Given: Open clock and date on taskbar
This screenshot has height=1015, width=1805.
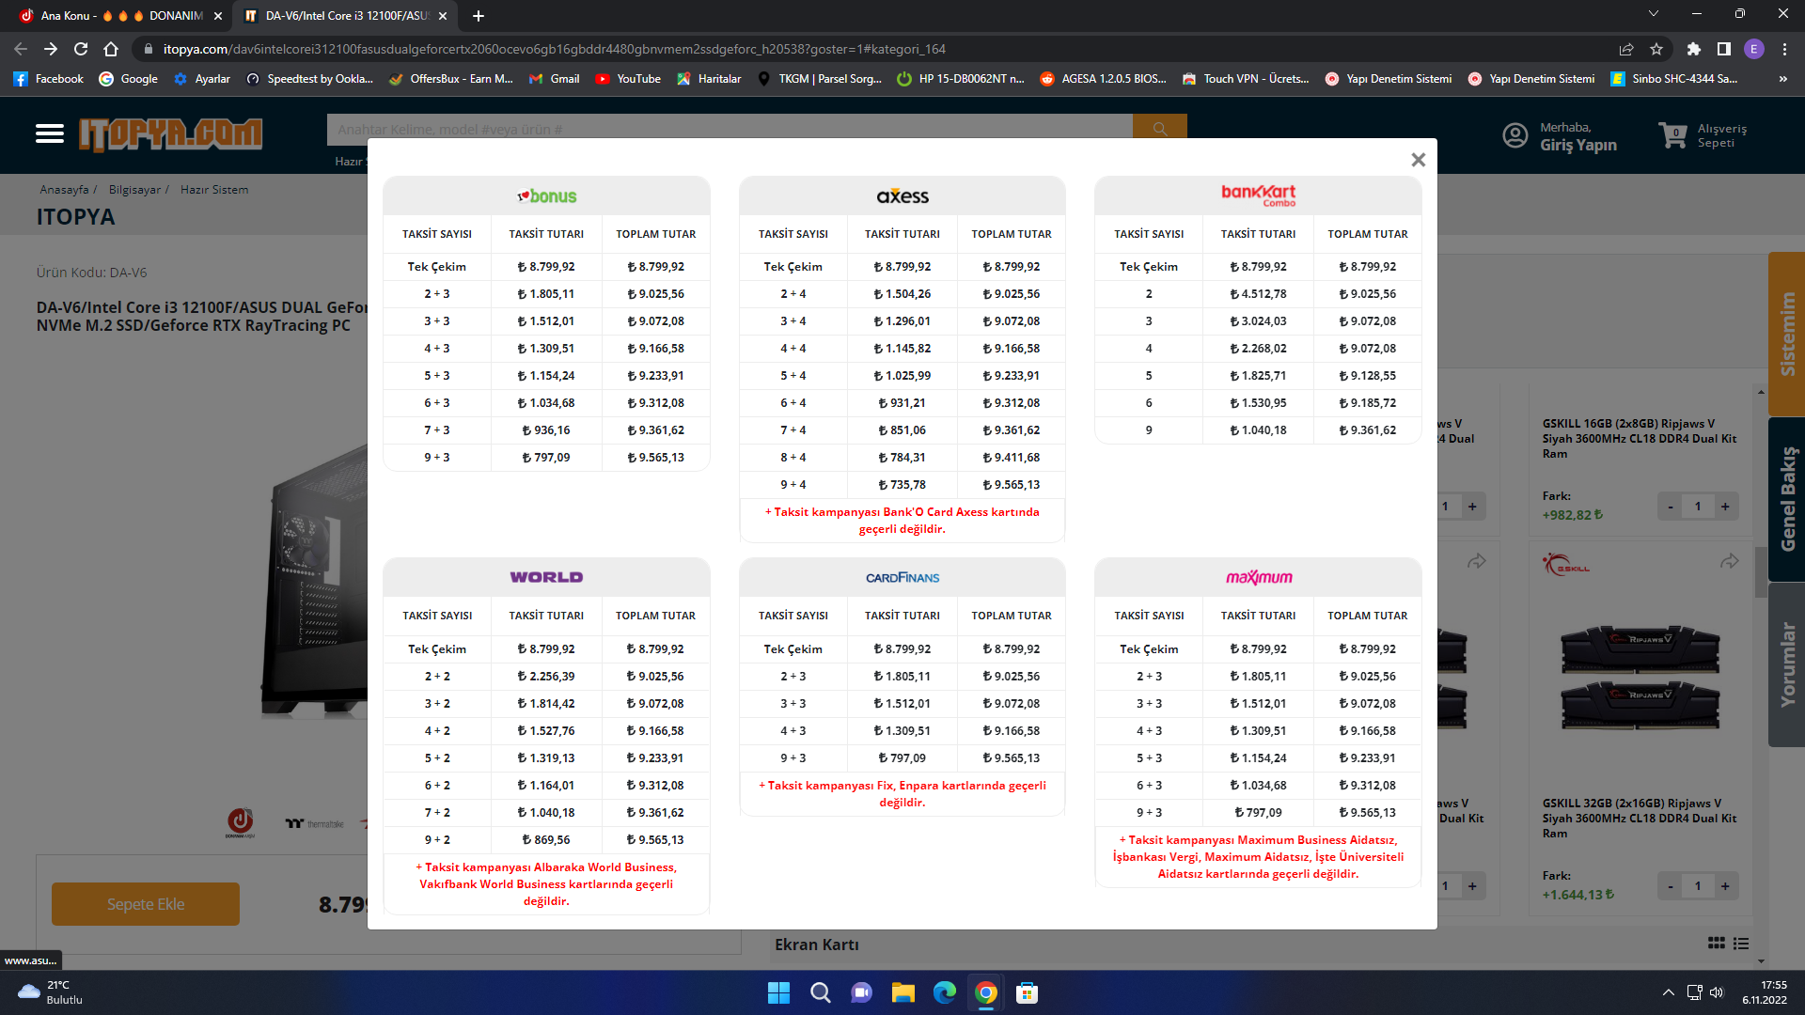Looking at the screenshot, I should click(1765, 992).
